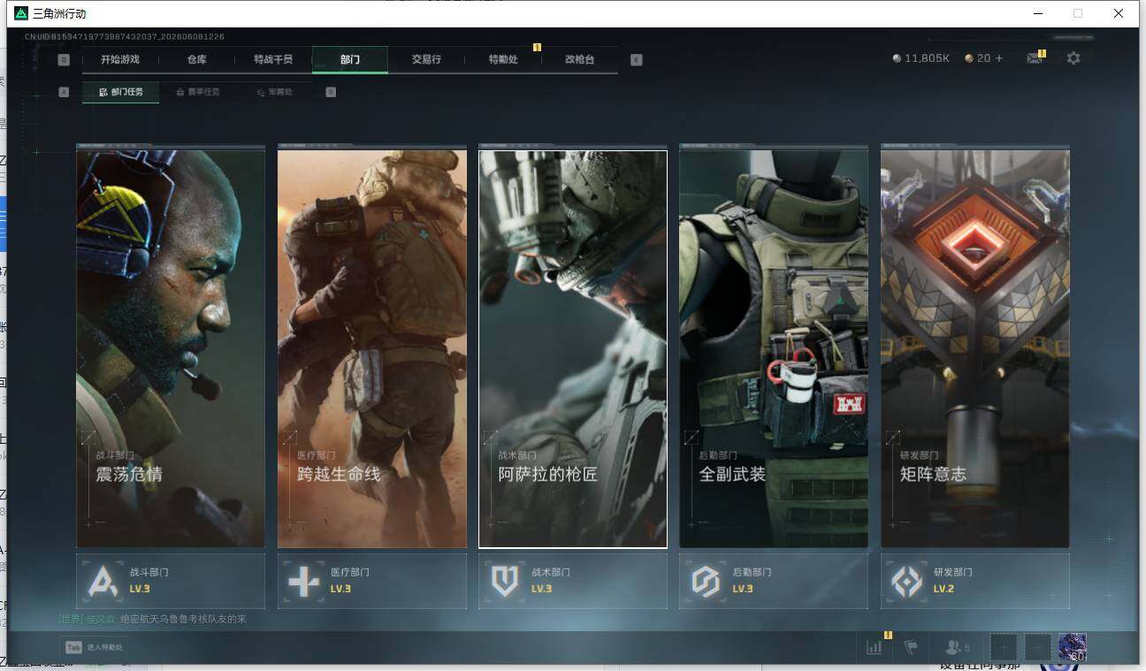
Task: Open the settings gear
Action: coord(1073,58)
